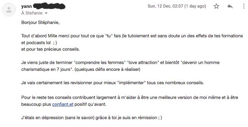
Task: Click the "charismatique en 7 jours" line
Action: 81,69
